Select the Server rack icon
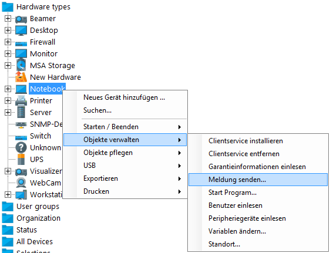Viewport: 330px width, 253px height. [21, 112]
